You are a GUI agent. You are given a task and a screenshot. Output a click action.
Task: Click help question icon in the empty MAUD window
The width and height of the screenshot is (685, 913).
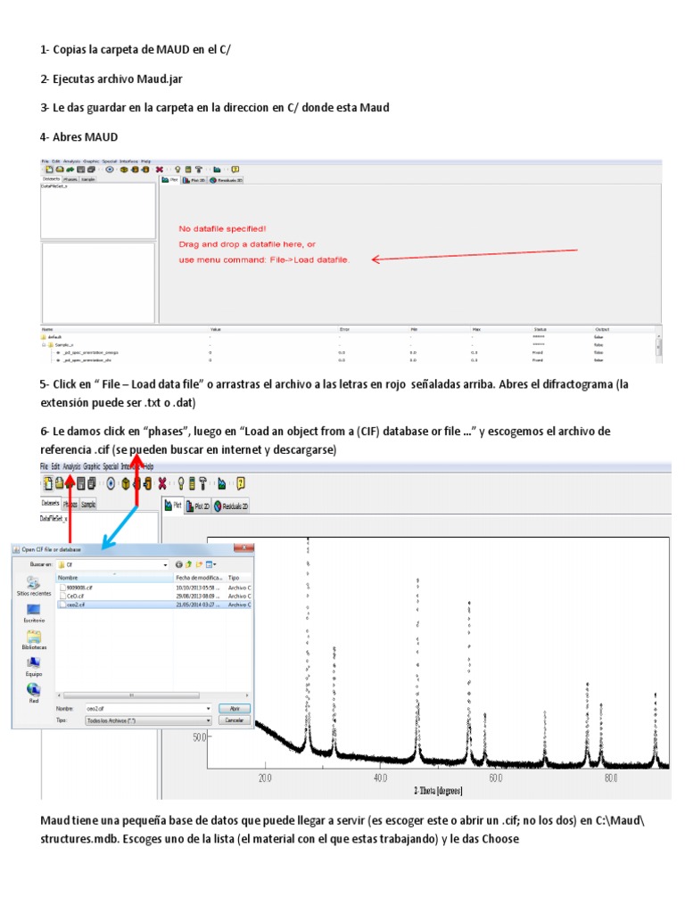(x=235, y=169)
